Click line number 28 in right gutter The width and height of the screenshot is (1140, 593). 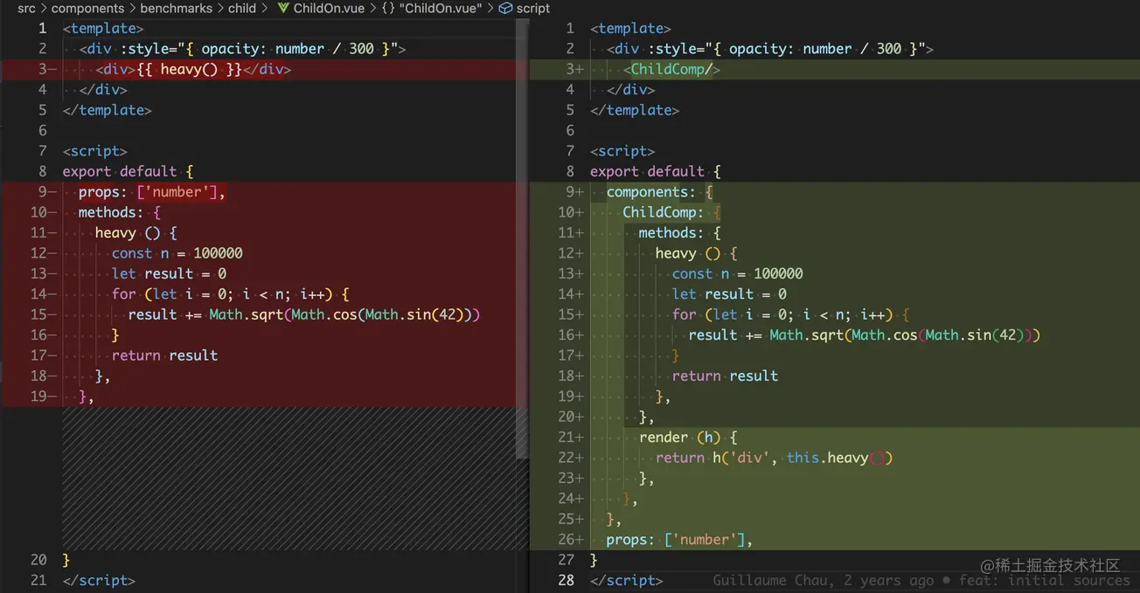point(566,581)
